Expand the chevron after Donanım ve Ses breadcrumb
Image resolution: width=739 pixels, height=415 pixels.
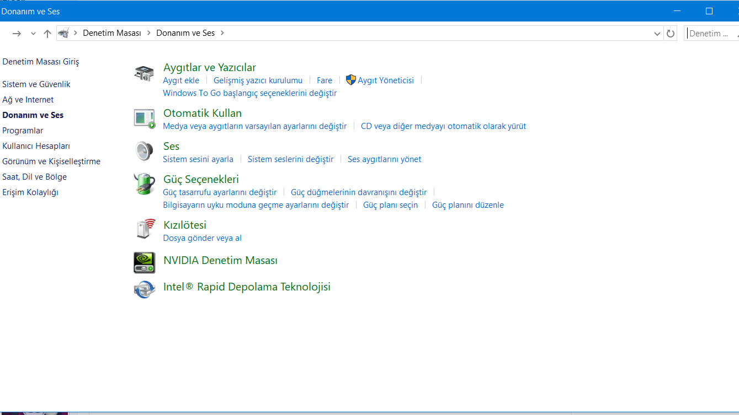[x=222, y=33]
